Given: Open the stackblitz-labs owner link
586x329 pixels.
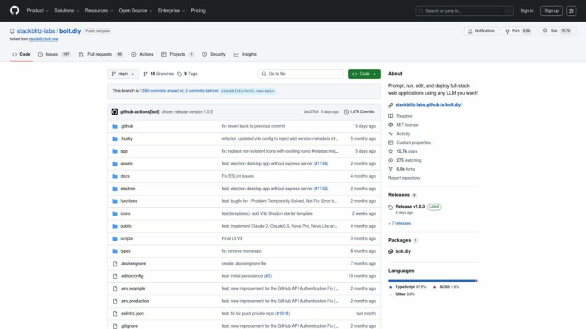Looking at the screenshot, I should (36, 31).
